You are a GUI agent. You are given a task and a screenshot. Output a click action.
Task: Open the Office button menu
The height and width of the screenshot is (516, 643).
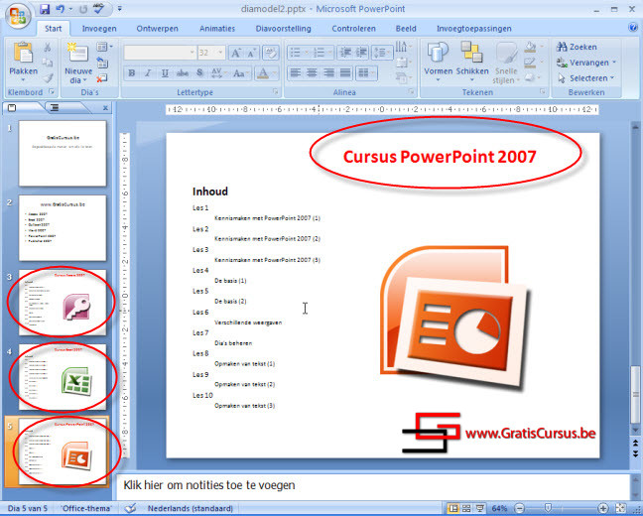pyautogui.click(x=18, y=17)
